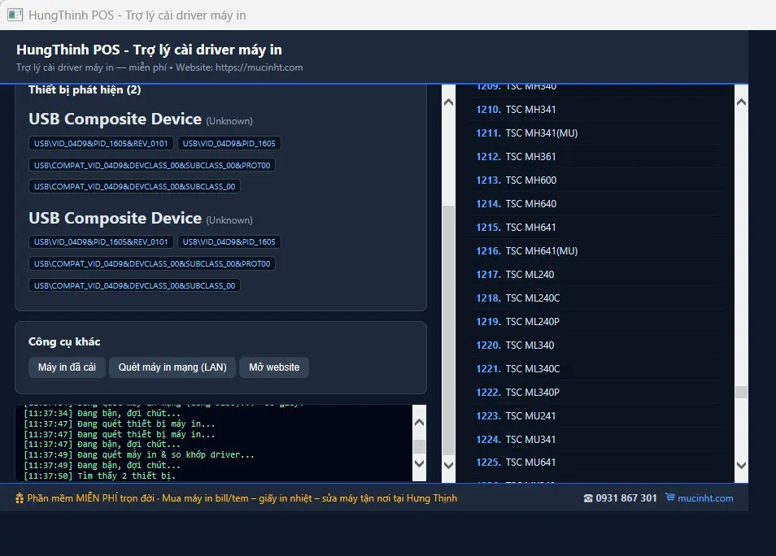Screen dimensions: 776x556
Task: Select driver 1211. TSC MH341(MU)
Action: (x=596, y=133)
